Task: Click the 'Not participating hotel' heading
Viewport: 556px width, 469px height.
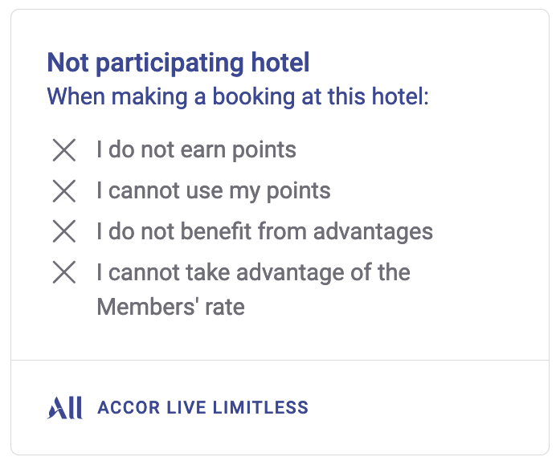Action: (x=178, y=63)
